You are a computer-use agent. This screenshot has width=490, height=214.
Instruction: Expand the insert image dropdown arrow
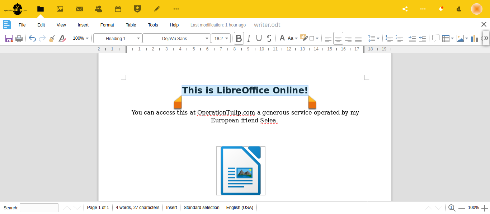[467, 38]
